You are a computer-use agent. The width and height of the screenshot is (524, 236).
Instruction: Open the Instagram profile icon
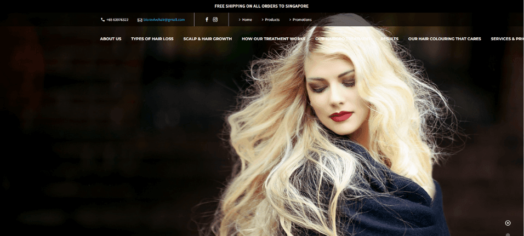[x=215, y=20]
